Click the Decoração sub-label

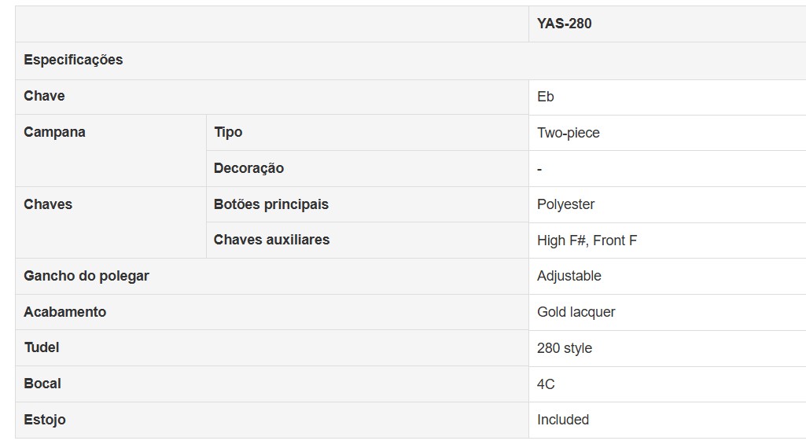(x=248, y=168)
